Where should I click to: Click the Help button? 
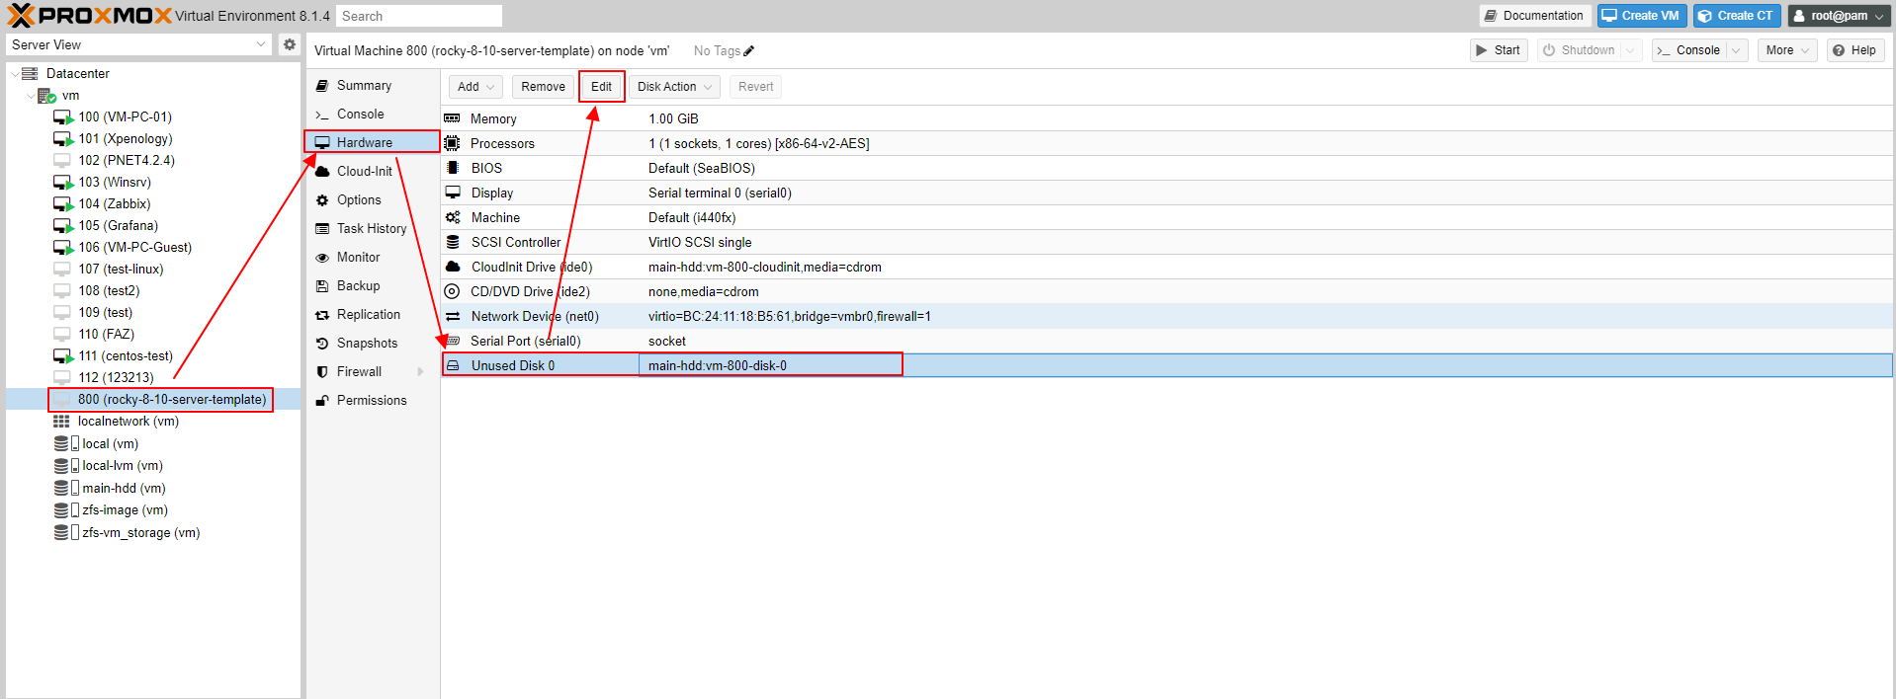coord(1854,50)
